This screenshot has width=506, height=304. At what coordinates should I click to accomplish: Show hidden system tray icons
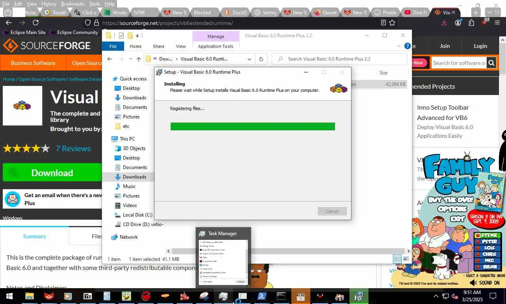[436, 296]
